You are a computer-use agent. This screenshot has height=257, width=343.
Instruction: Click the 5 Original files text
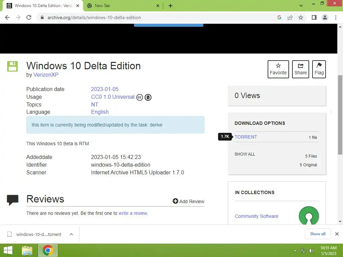308,165
